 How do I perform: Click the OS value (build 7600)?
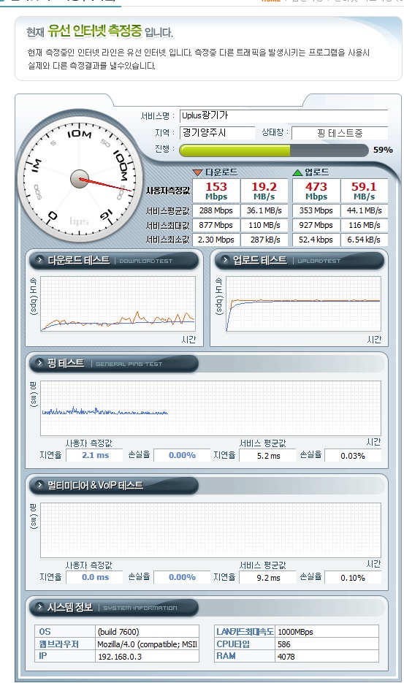point(148,632)
